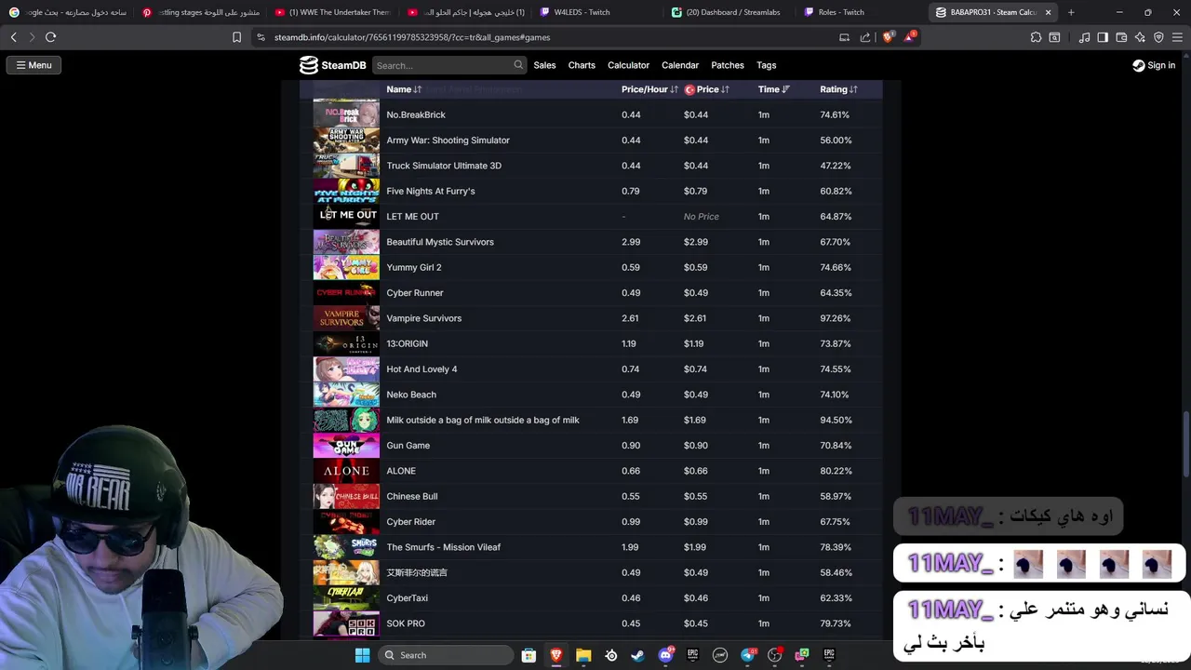1191x670 pixels.
Task: Open Brave playlist music icon
Action: pyautogui.click(x=1084, y=37)
